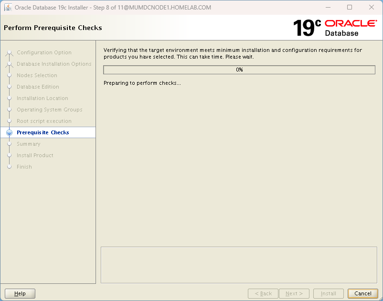Select the Nodes Selection step
Screen dimensions: 383x301
(x=37, y=75)
